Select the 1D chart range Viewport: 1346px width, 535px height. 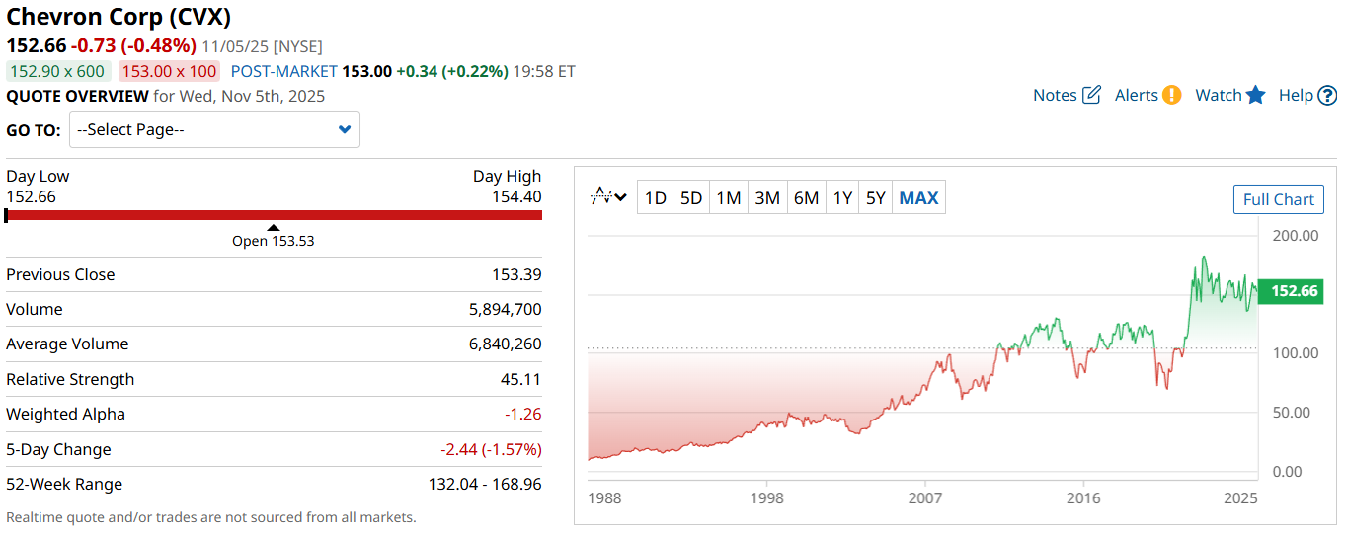coord(655,198)
